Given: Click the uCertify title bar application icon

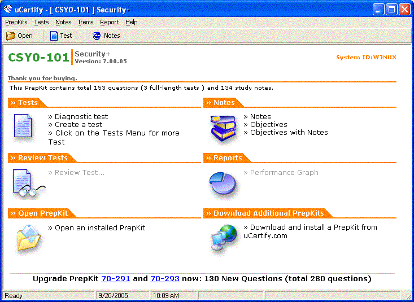Looking at the screenshot, I should 8,10.
